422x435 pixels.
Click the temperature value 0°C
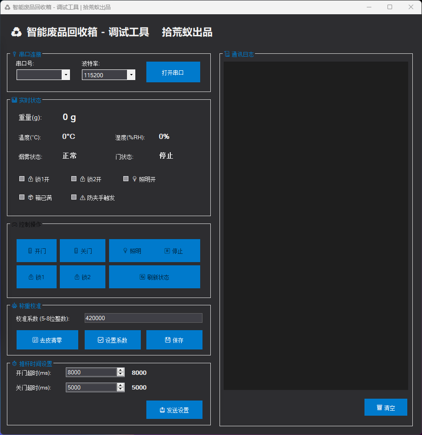point(69,137)
